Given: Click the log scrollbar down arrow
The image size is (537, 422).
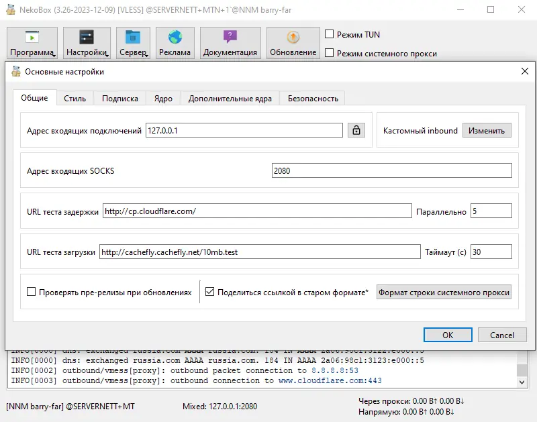Looking at the screenshot, I should [x=522, y=382].
